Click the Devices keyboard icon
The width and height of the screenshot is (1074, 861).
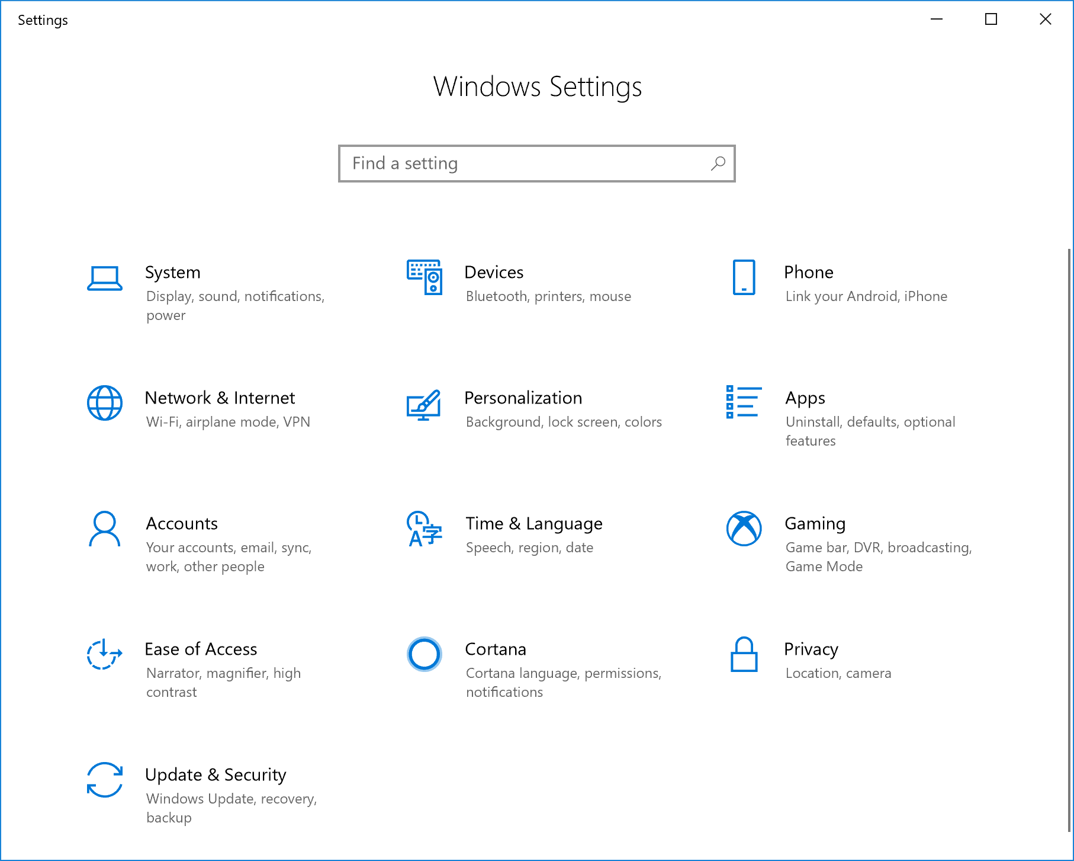(x=424, y=279)
